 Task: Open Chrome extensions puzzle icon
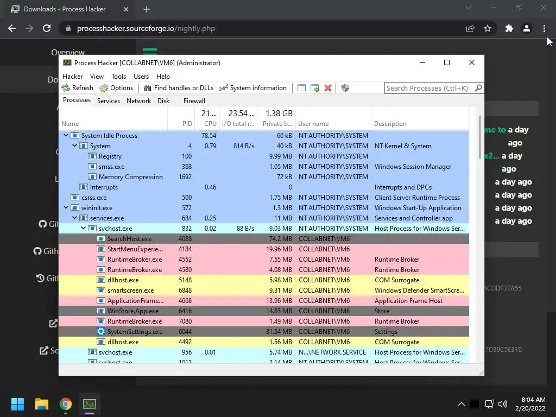click(509, 28)
